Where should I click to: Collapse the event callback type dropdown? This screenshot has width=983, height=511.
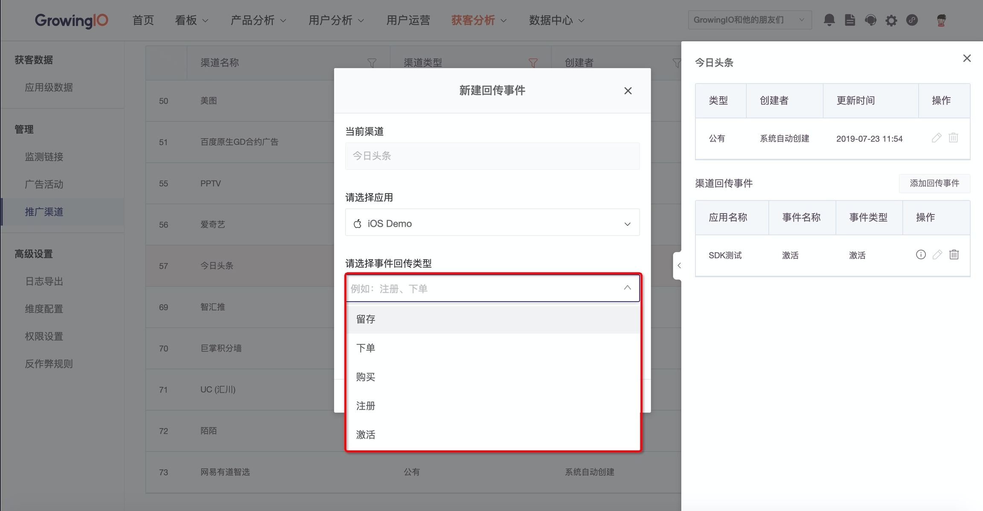[627, 288]
